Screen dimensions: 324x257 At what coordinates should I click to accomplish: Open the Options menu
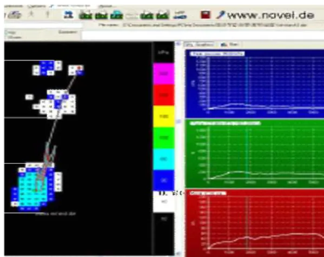(36, 6)
